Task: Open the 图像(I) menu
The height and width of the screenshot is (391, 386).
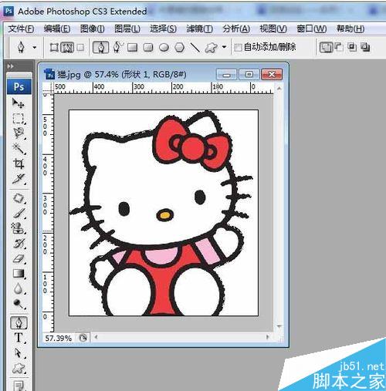Action: pyautogui.click(x=92, y=29)
